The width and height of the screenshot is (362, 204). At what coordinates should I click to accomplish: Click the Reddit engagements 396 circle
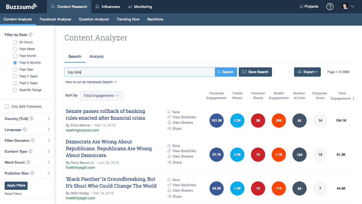(x=279, y=121)
